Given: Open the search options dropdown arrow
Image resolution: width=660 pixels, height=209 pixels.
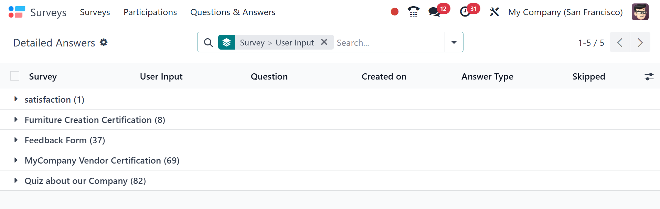Looking at the screenshot, I should pos(454,42).
